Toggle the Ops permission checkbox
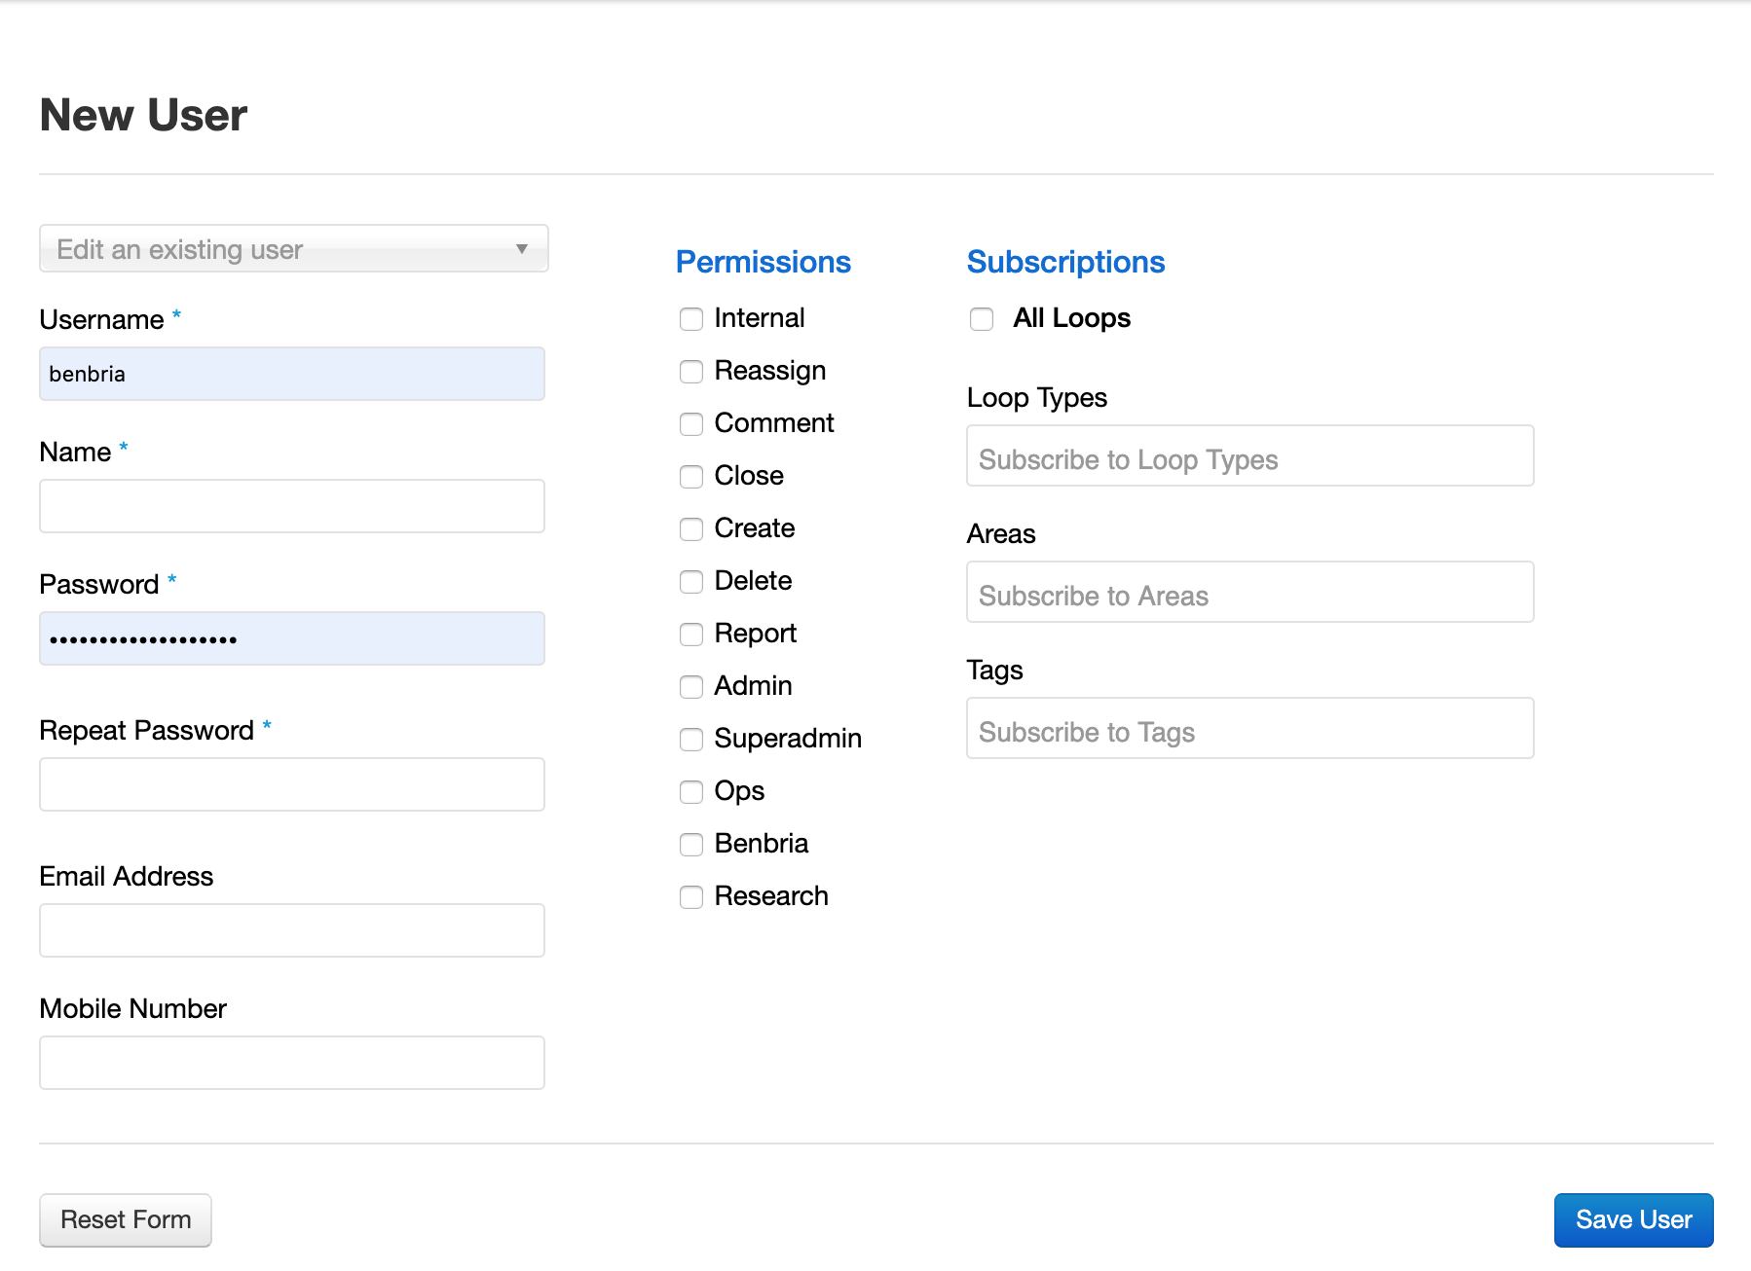 pos(691,792)
